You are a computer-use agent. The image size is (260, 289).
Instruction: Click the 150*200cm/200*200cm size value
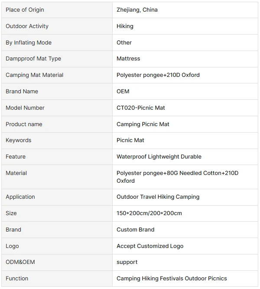149,213
